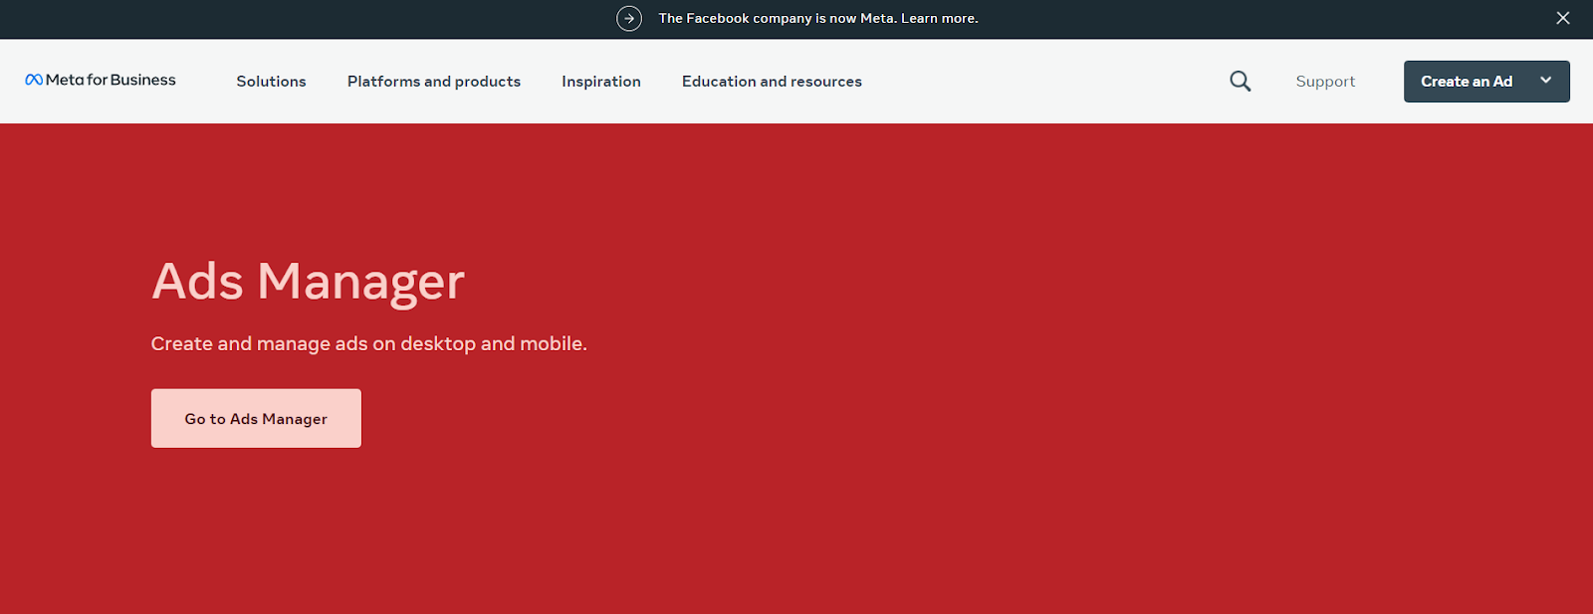Click the Meta for Business logo
Image resolution: width=1593 pixels, height=614 pixels.
coord(101,80)
